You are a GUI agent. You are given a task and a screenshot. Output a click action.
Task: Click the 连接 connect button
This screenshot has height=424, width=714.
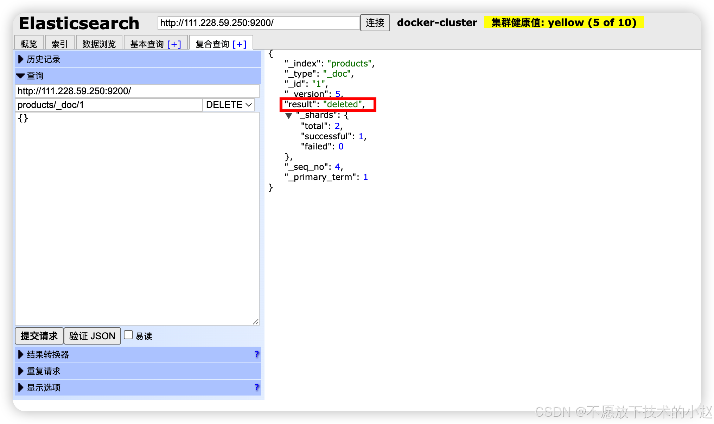coord(375,23)
